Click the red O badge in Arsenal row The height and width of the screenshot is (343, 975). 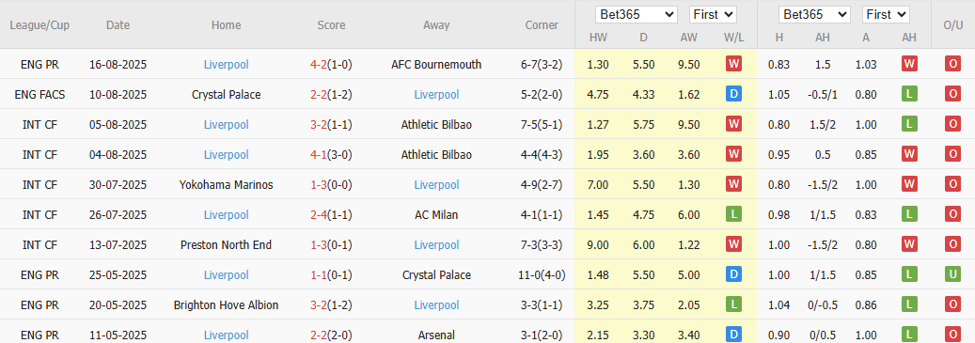click(952, 335)
